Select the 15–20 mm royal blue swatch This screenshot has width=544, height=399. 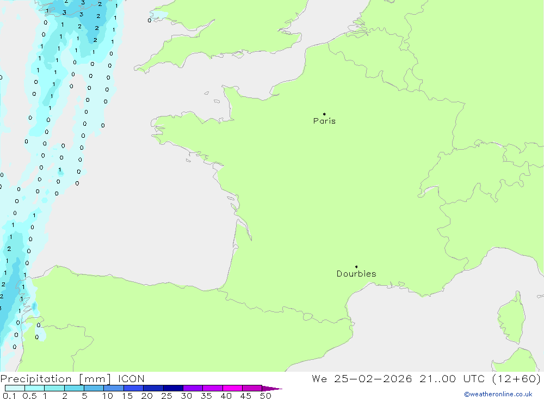click(133, 388)
